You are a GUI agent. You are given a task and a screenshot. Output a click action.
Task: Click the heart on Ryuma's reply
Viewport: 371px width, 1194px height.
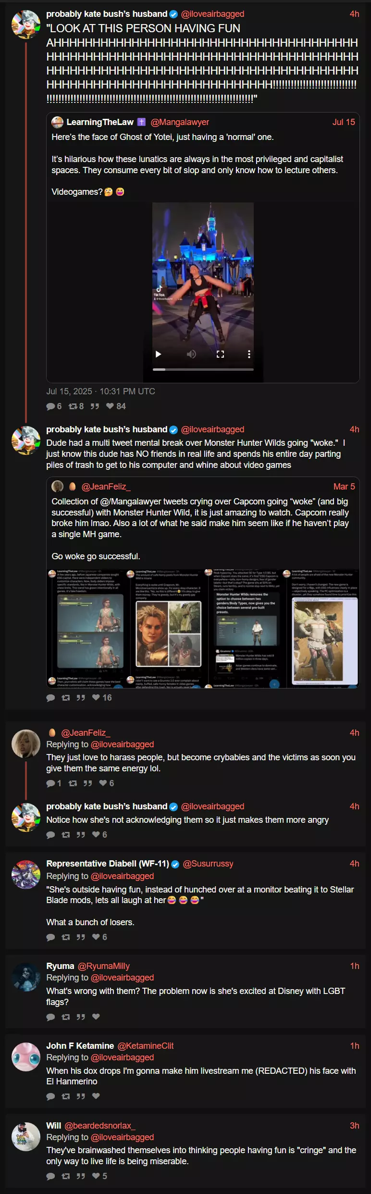point(96,1017)
